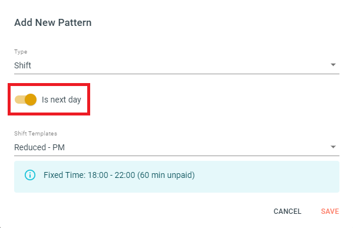Open the Type dropdown arrow
Screen dimensions: 353x228
tap(333, 65)
